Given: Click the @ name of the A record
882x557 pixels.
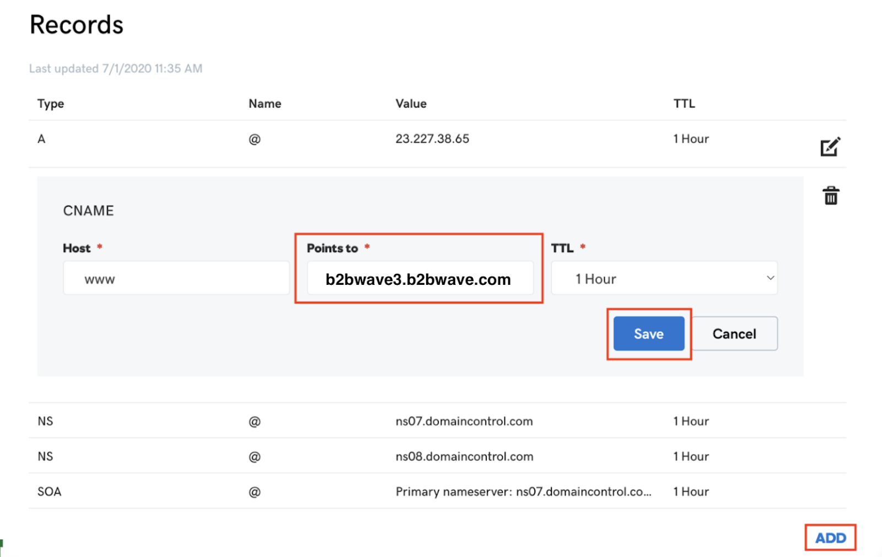Looking at the screenshot, I should point(254,139).
